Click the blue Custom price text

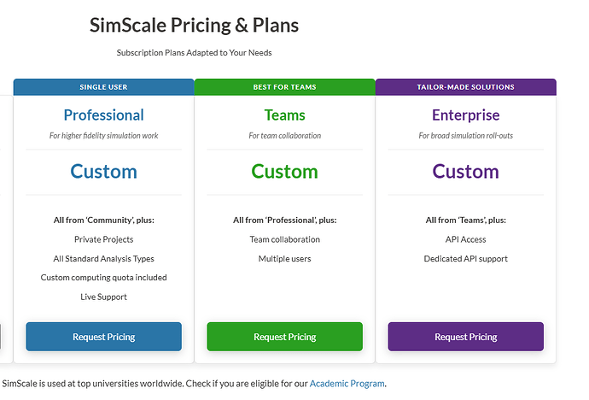point(103,171)
